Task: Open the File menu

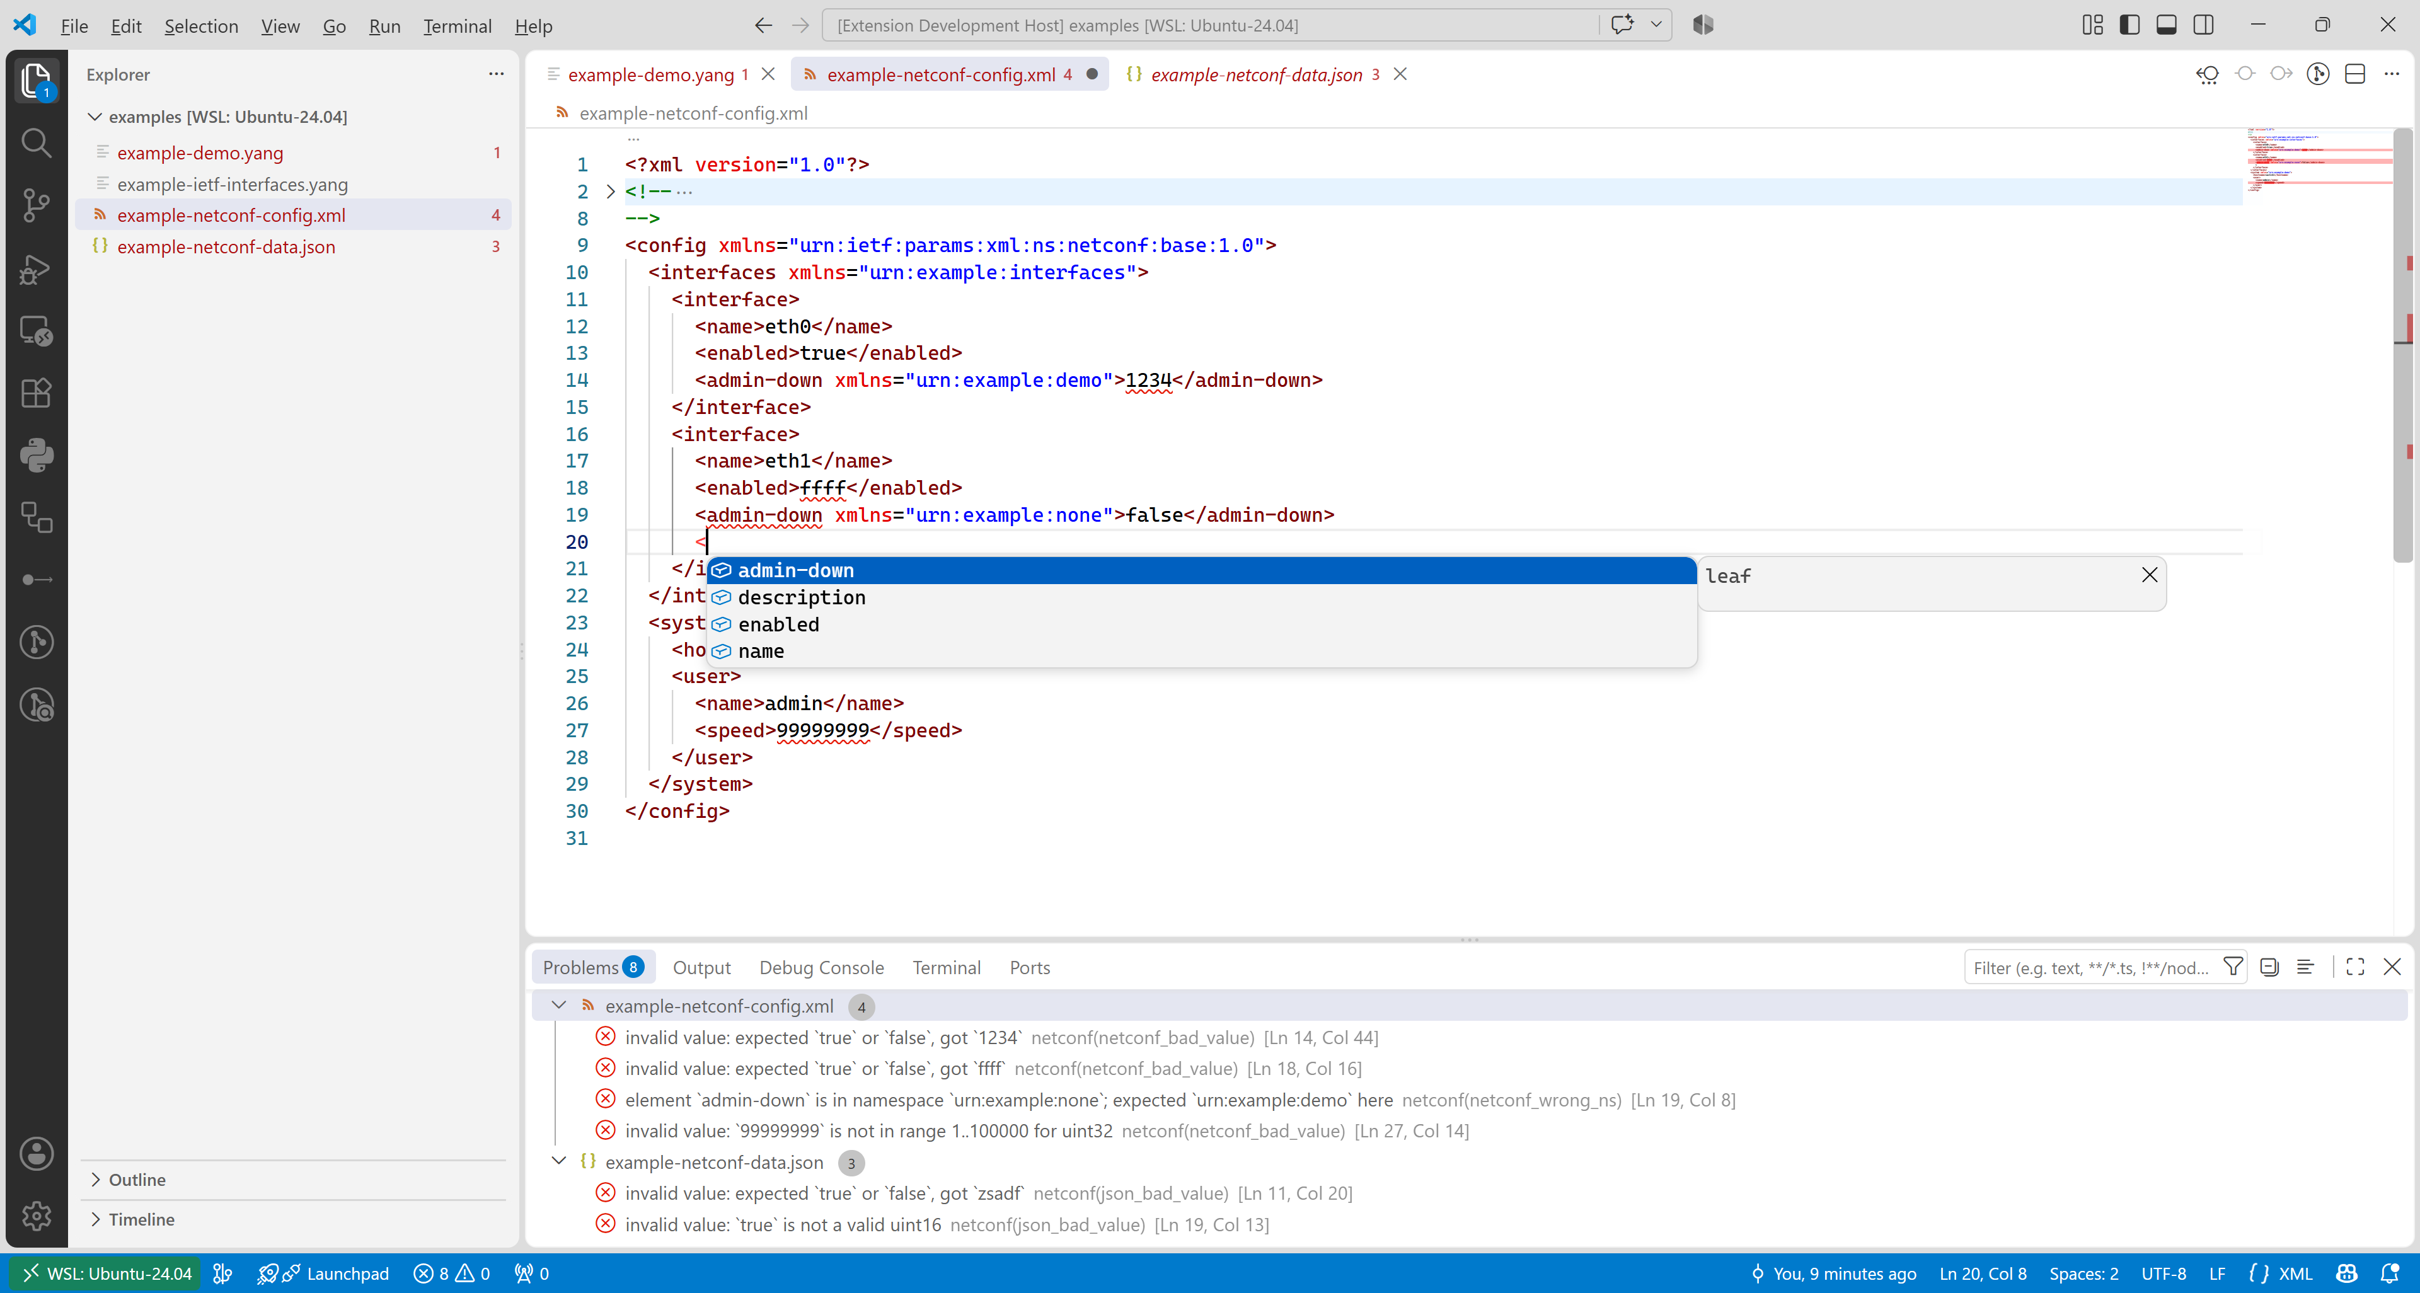Action: 74,25
